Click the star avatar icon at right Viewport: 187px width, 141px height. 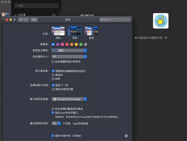pyautogui.click(x=161, y=21)
